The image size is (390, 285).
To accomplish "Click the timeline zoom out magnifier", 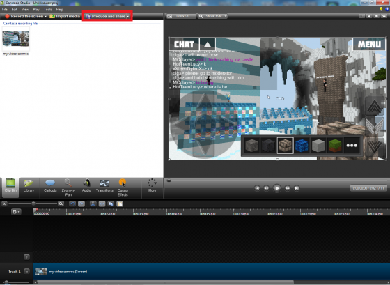I will point(4,204).
